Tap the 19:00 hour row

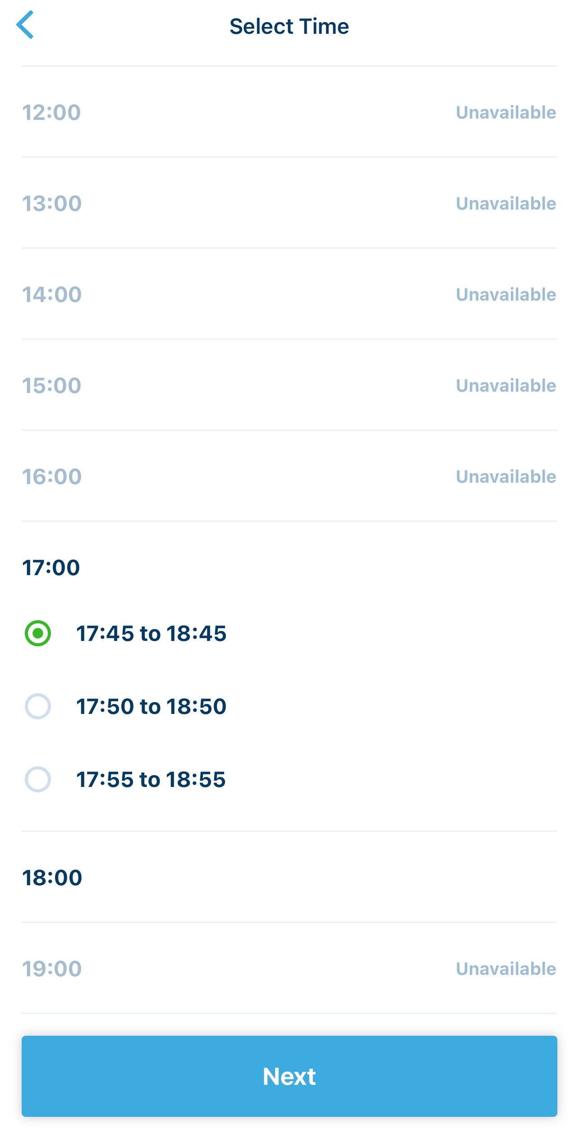289,969
